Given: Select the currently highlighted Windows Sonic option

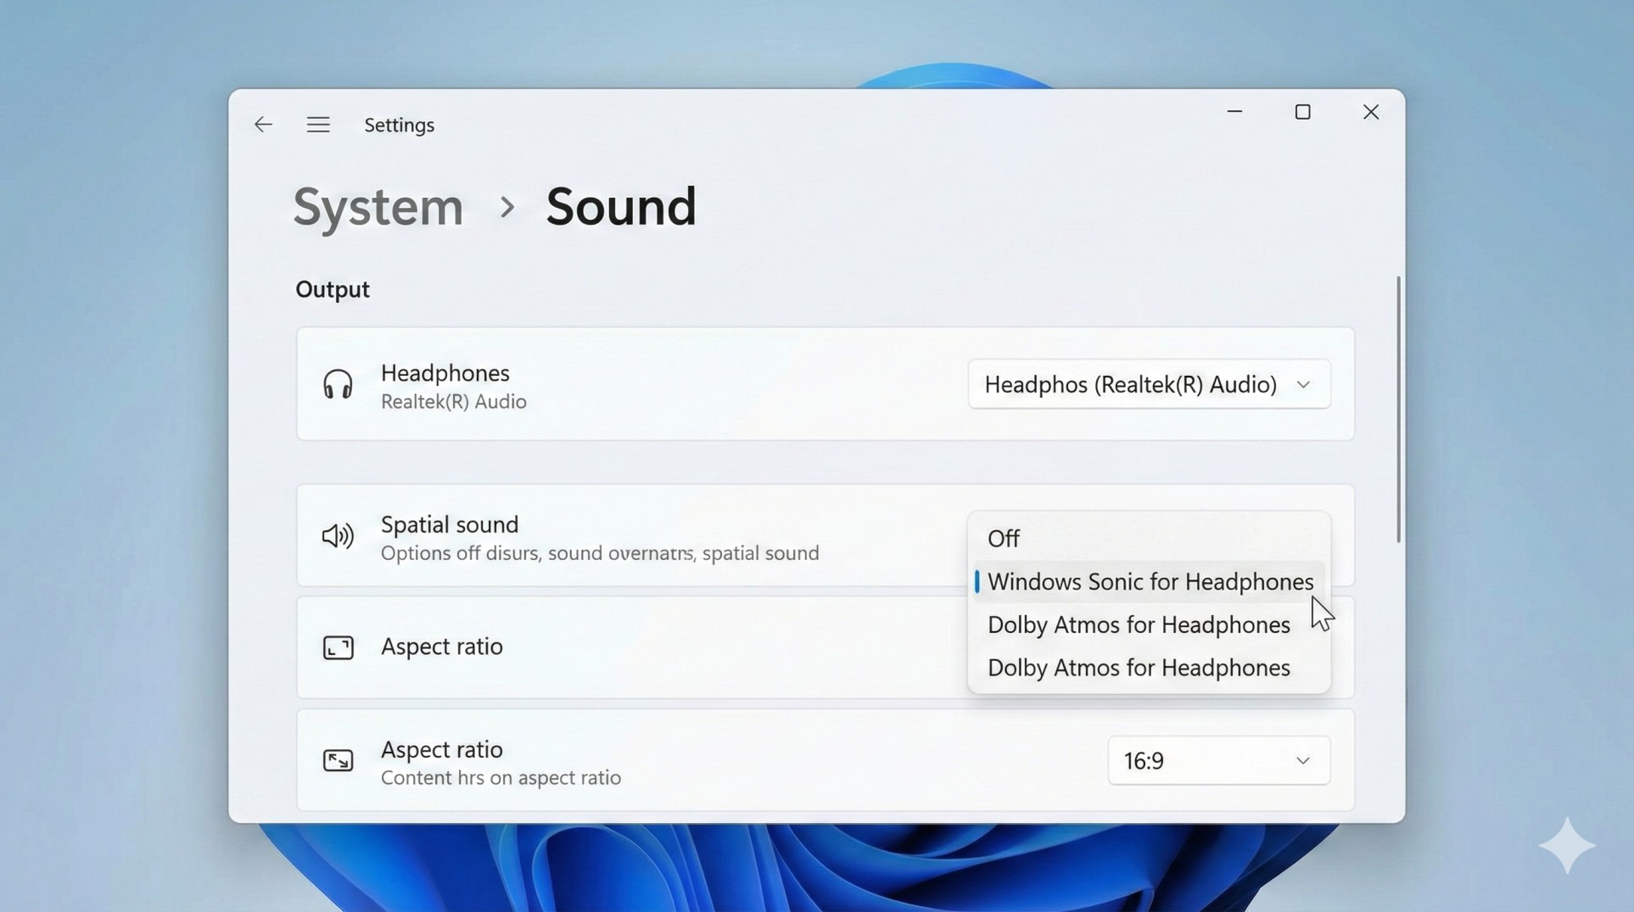Looking at the screenshot, I should tap(1150, 581).
